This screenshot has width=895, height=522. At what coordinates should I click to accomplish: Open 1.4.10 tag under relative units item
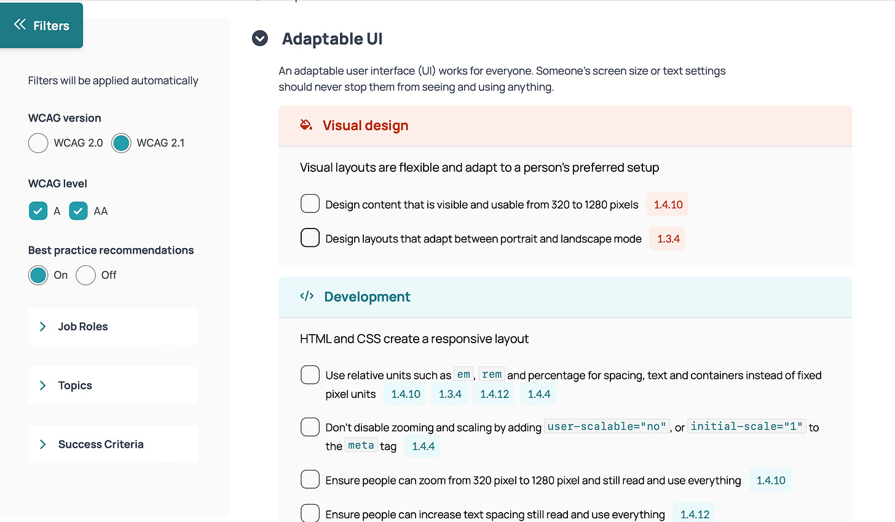[x=406, y=394]
